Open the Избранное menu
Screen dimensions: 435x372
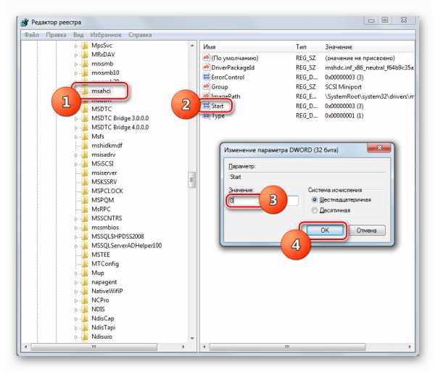tap(106, 35)
